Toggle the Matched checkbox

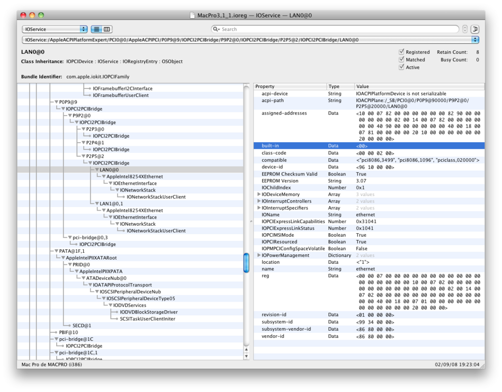pos(402,59)
